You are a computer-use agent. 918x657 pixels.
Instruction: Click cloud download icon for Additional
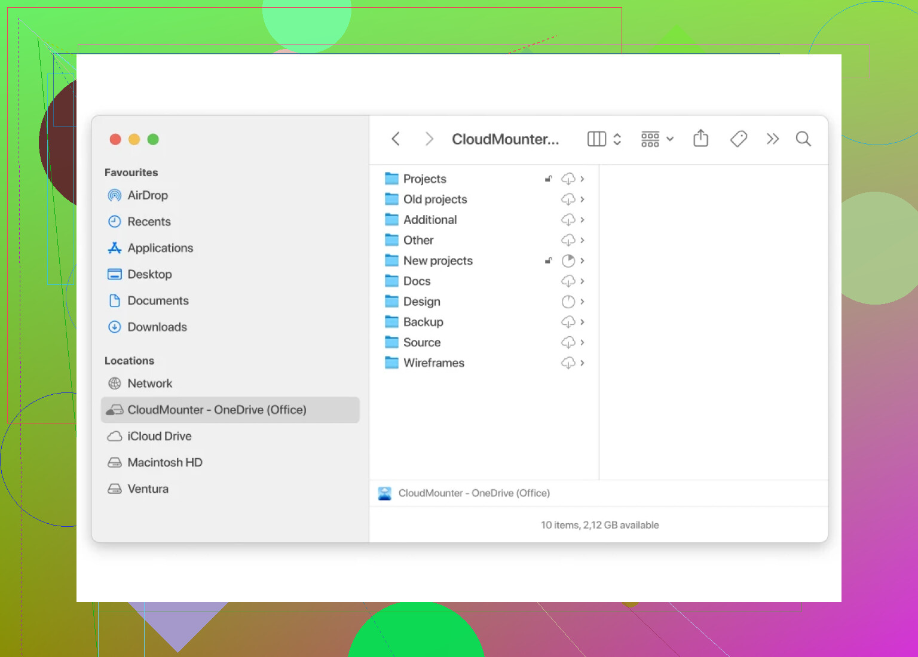[568, 220]
